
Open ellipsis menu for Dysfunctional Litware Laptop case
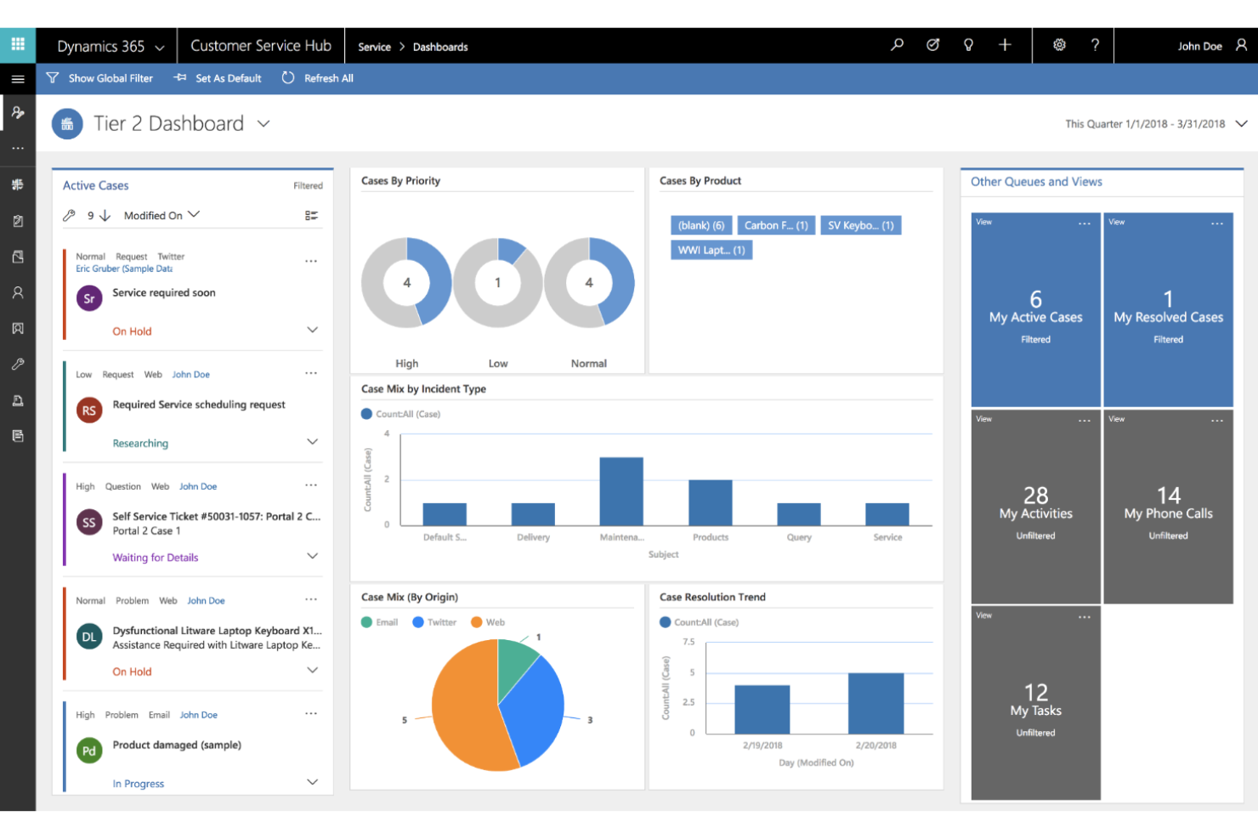(x=311, y=599)
